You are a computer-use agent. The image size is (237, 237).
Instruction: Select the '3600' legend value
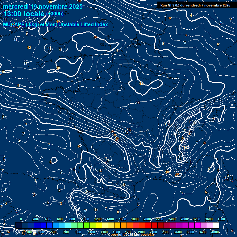pyautogui.click(x=209, y=219)
